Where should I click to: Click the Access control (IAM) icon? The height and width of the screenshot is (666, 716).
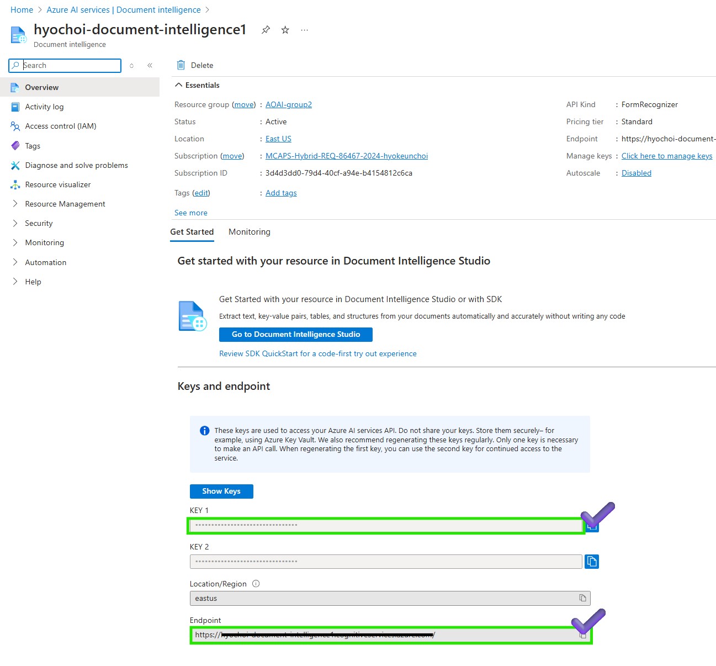pos(15,126)
